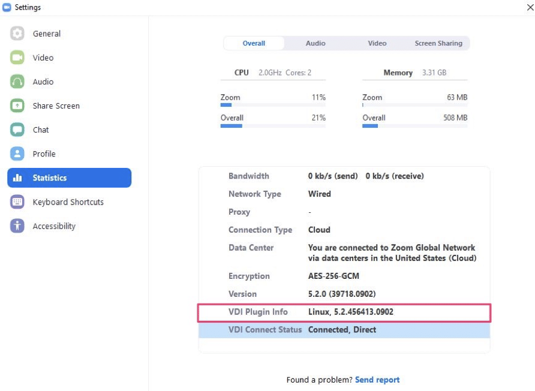Click the "Version" row label
Screen dimensions: 535x391
coord(242,294)
